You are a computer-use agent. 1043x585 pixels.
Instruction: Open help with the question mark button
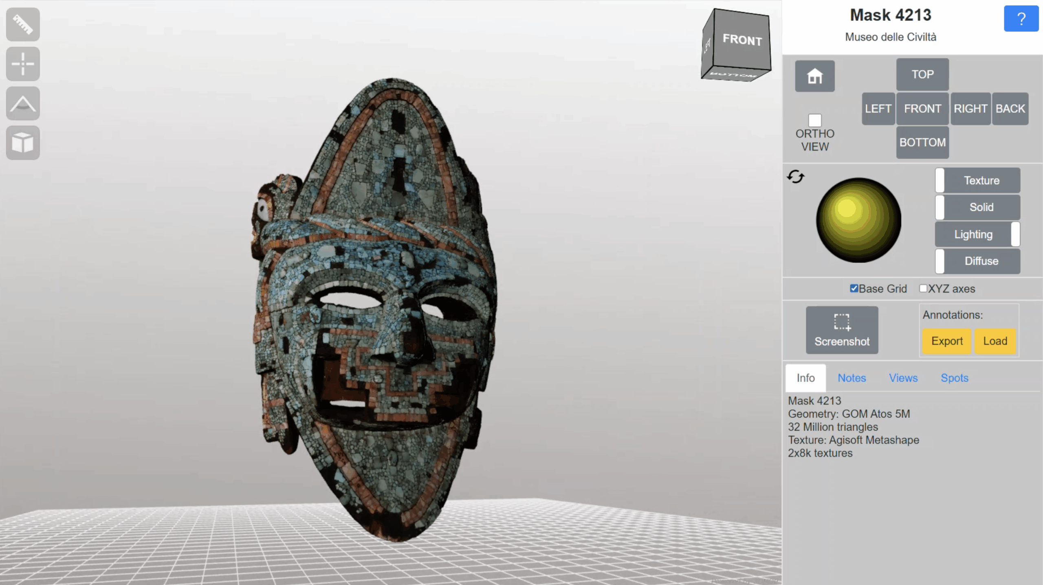pos(1021,19)
